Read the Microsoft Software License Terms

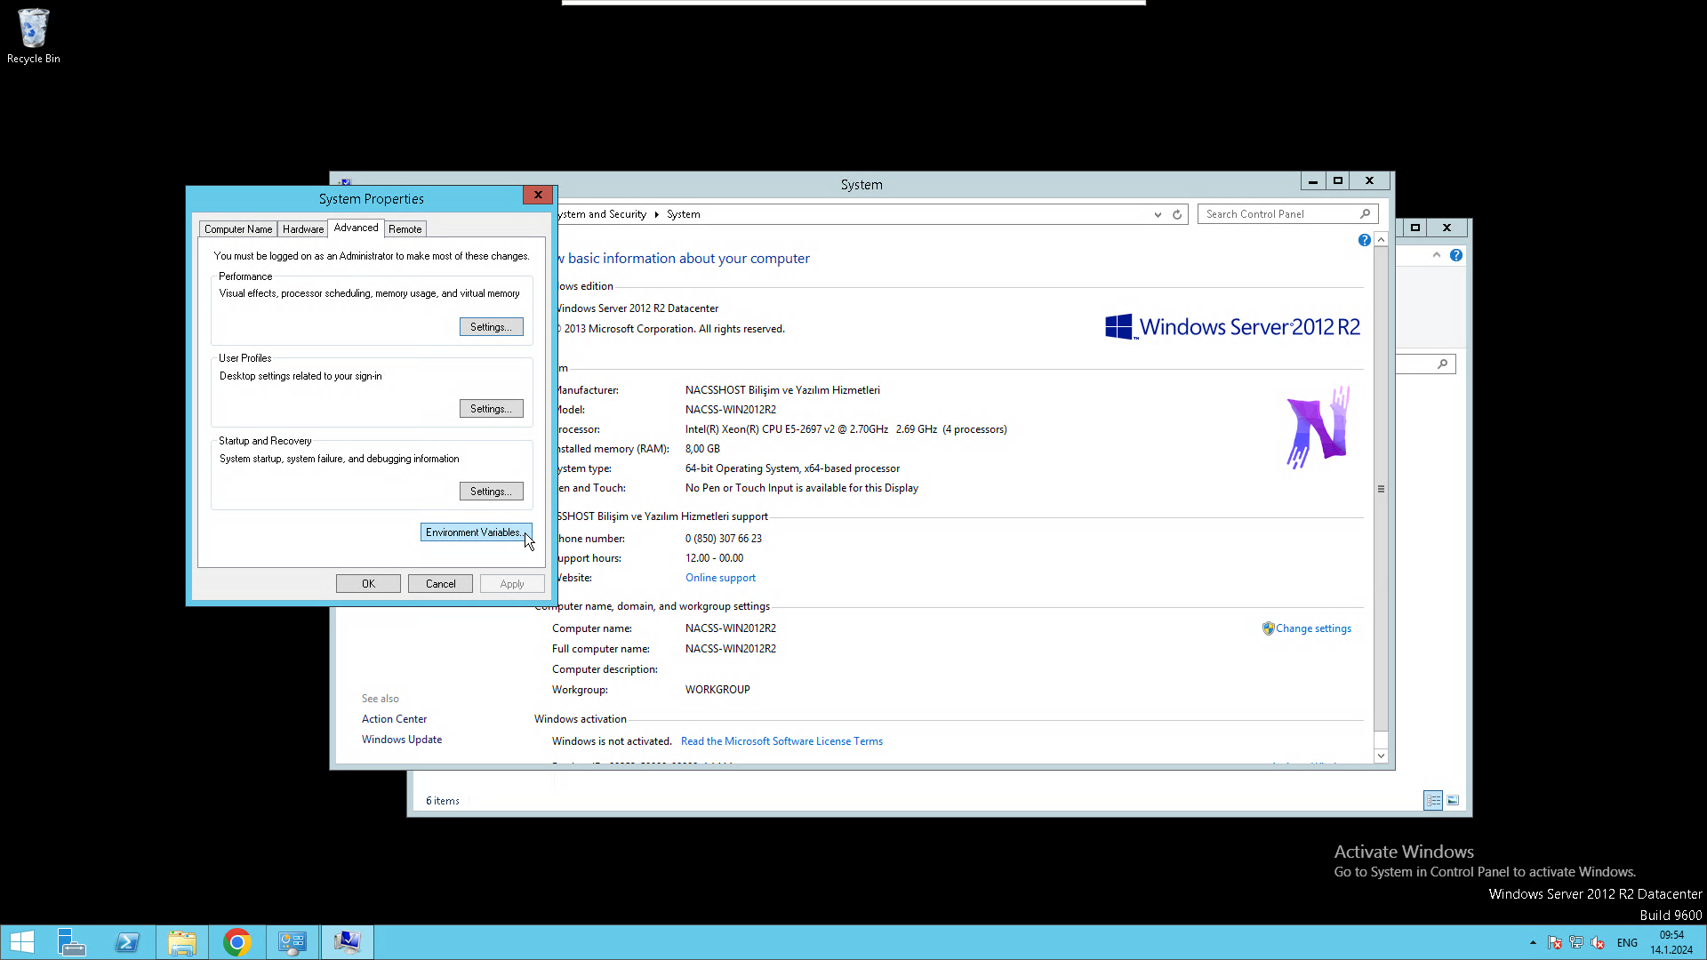[x=781, y=741]
